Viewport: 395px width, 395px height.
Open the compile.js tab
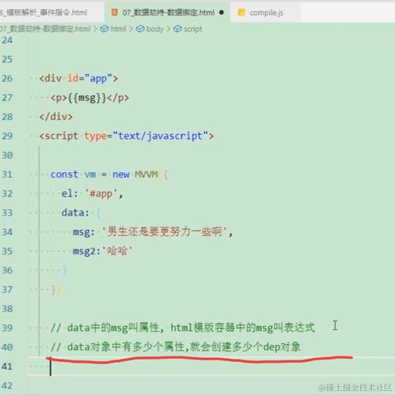point(266,12)
